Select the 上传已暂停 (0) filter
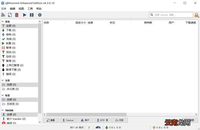 [20, 65]
